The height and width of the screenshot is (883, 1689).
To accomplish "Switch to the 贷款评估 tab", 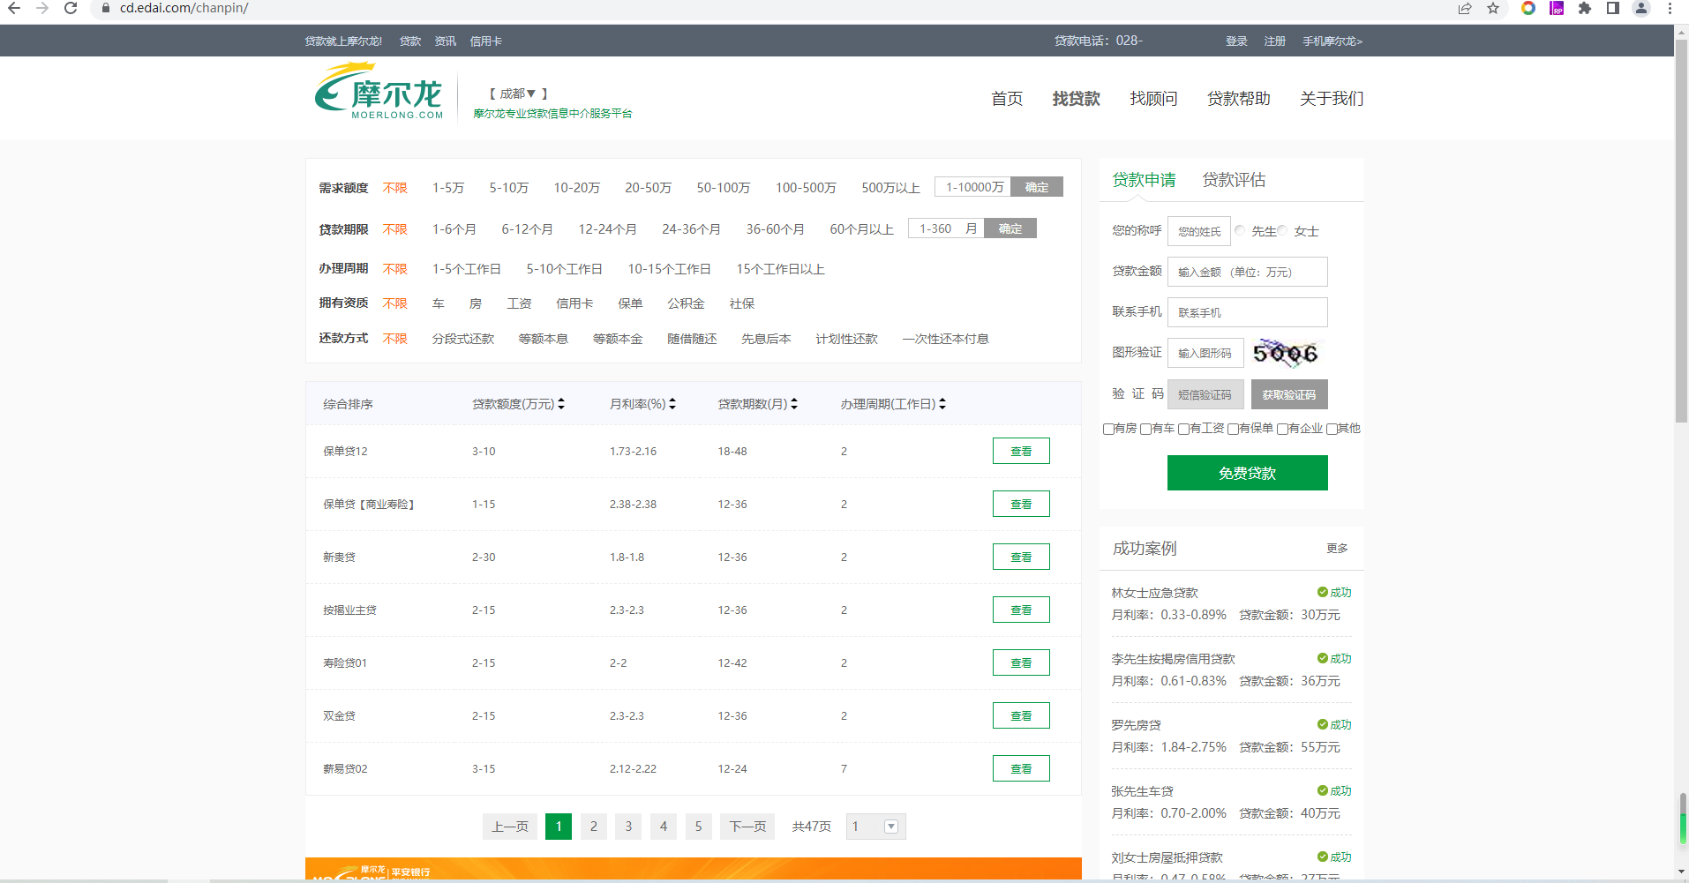I will click(x=1234, y=180).
